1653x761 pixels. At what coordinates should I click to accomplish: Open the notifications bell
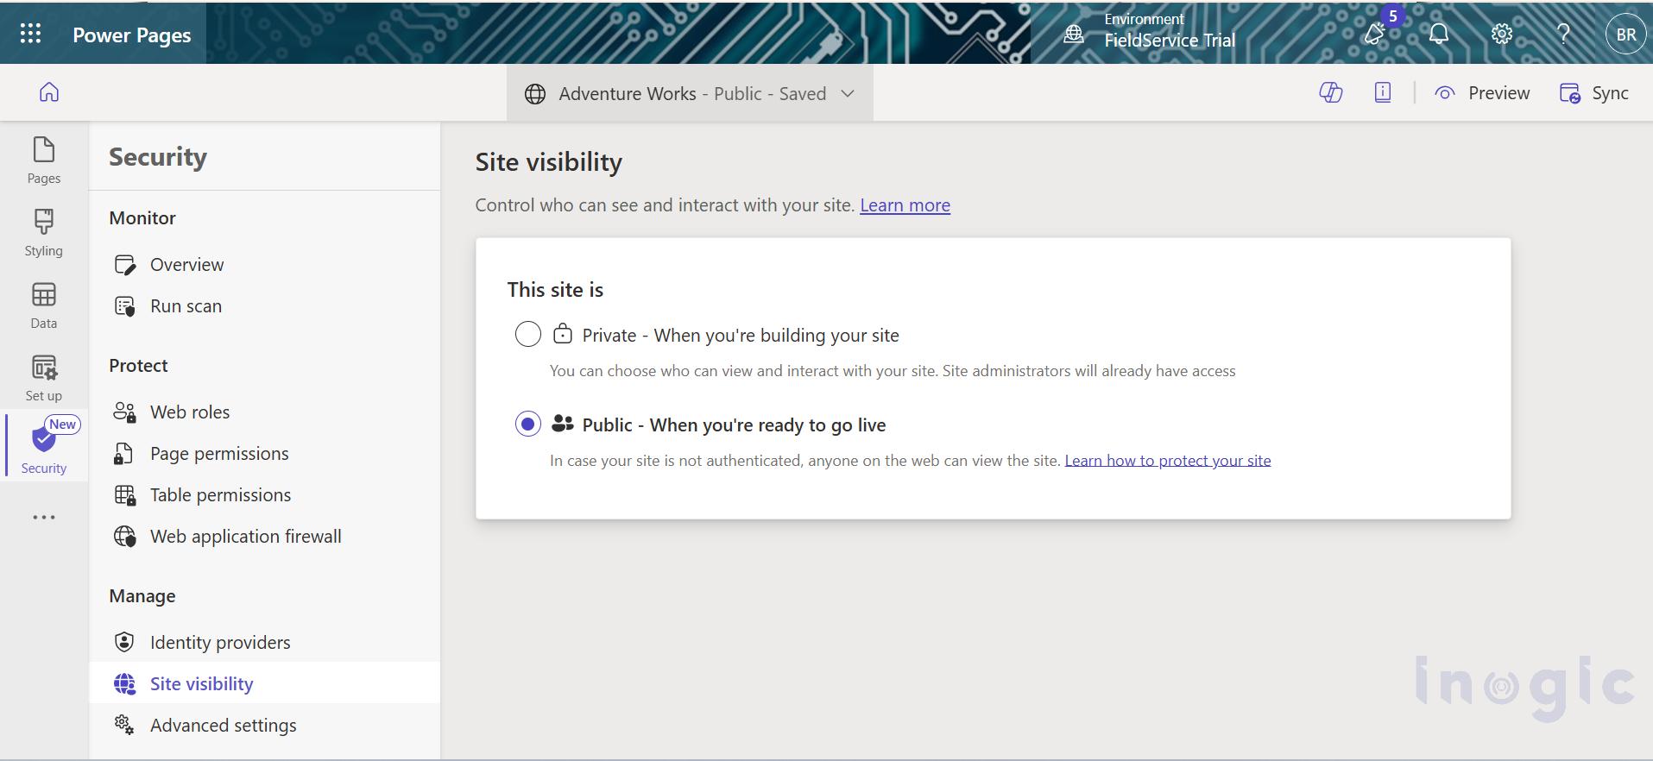pos(1439,34)
